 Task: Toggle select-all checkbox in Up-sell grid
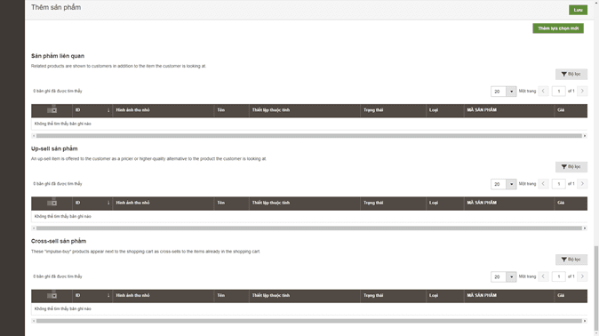click(x=52, y=203)
